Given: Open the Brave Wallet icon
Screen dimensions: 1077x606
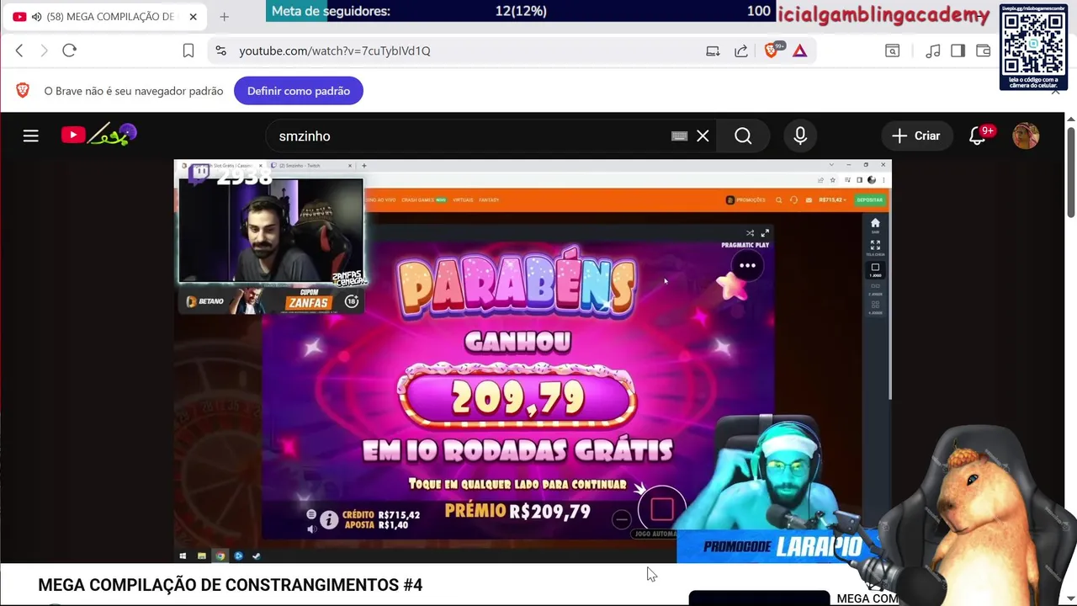Looking at the screenshot, I should (x=983, y=50).
